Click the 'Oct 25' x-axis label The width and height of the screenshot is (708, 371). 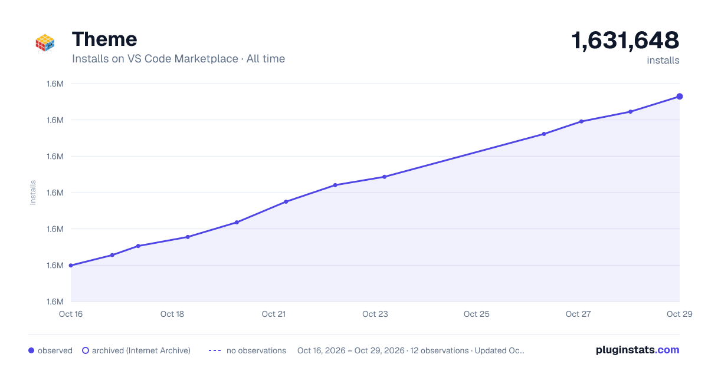477,314
